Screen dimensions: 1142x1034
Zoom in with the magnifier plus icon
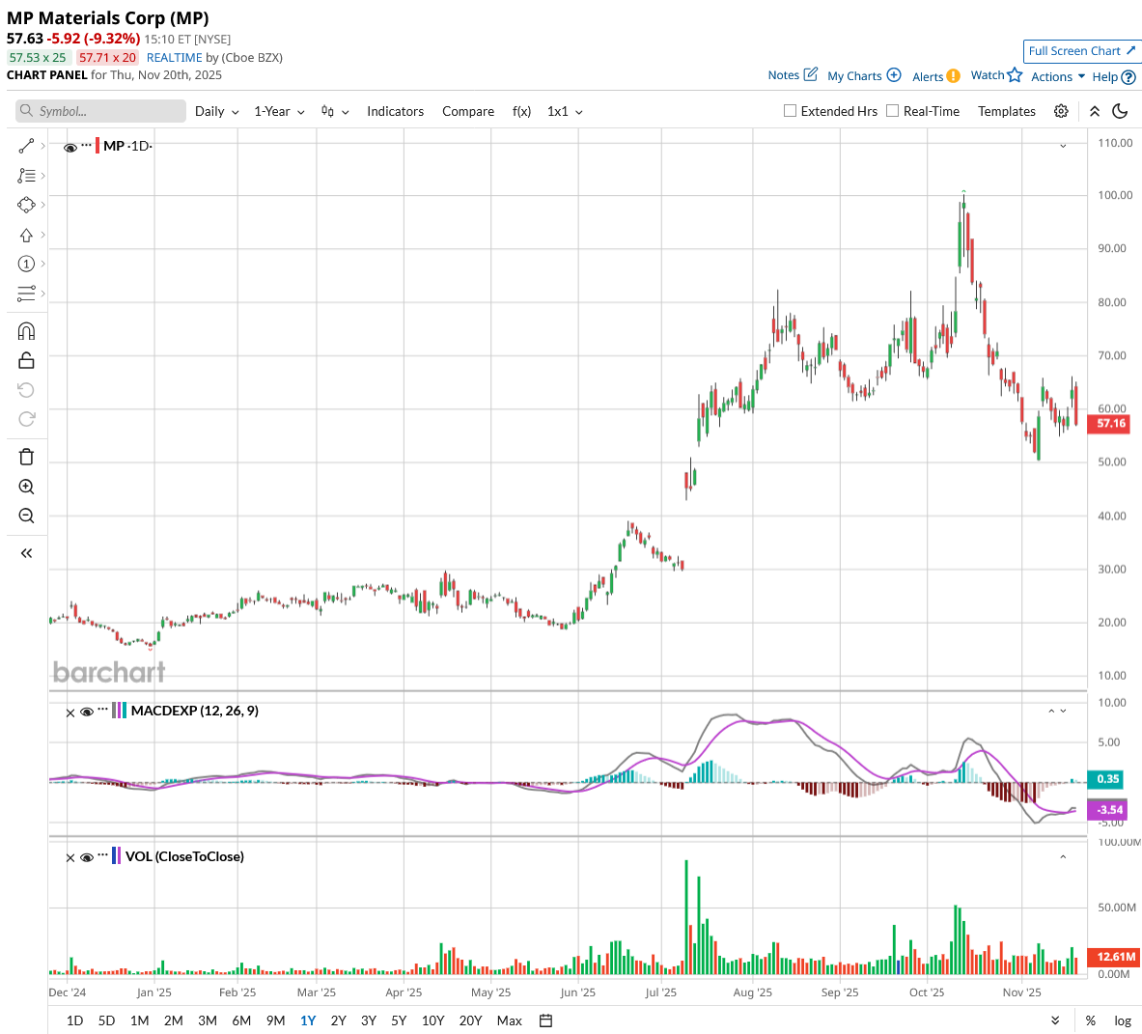pyautogui.click(x=26, y=487)
